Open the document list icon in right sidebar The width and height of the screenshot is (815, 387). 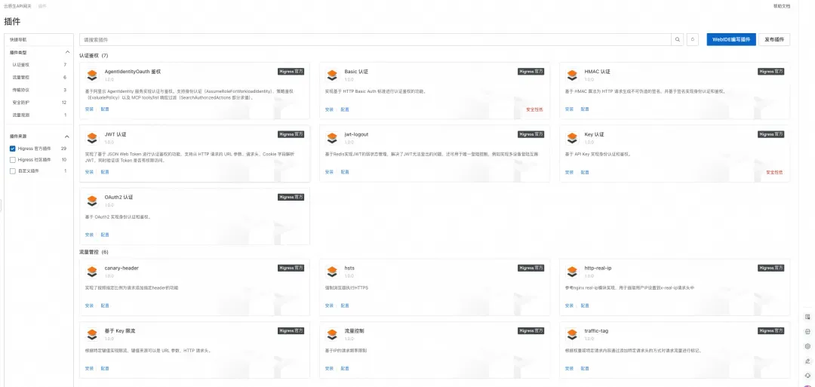[807, 317]
